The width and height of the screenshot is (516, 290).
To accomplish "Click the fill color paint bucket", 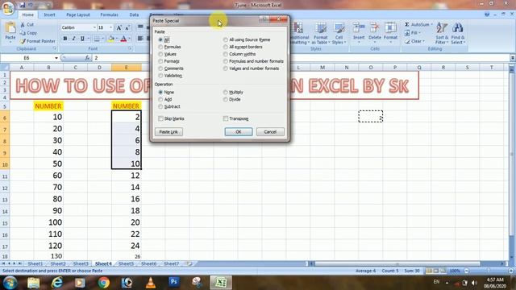I will 111,39.
